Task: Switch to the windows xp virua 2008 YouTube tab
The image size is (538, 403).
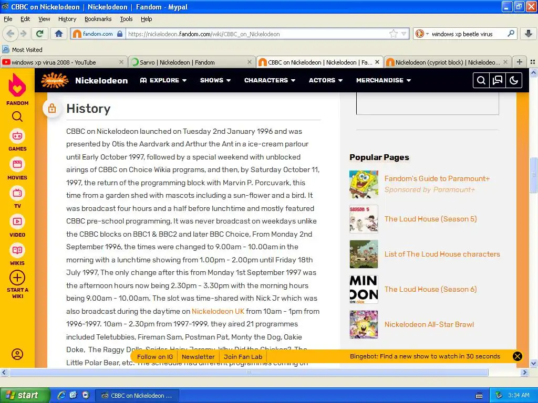Action: 63,62
